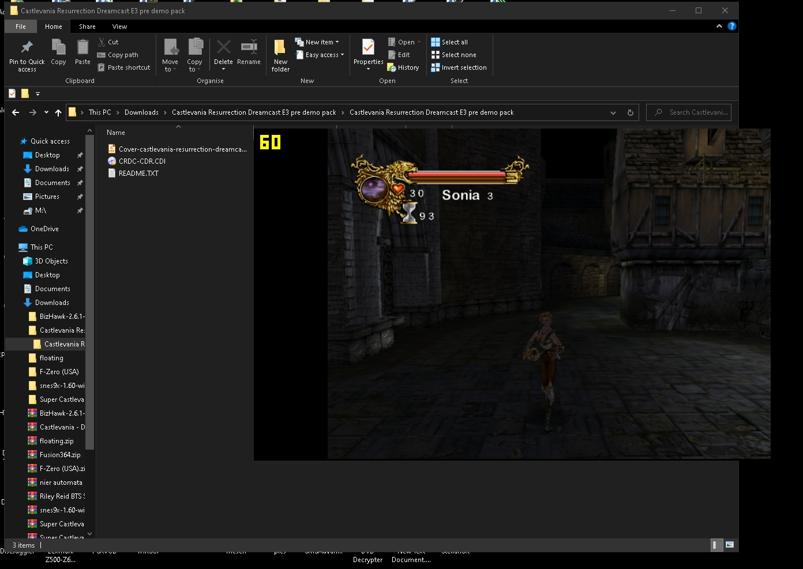The height and width of the screenshot is (569, 803).
Task: Select the CRDC-CDR.CDI file
Action: coord(137,161)
